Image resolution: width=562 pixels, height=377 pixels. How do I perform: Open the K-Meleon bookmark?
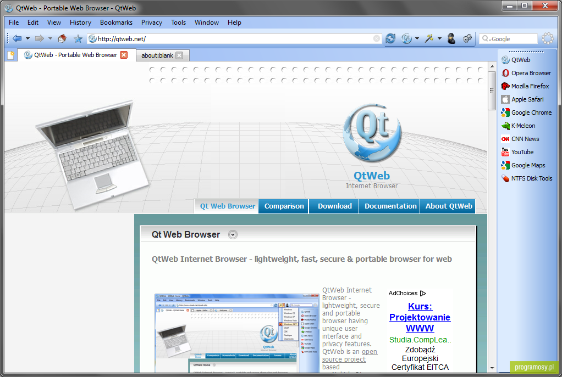[518, 126]
